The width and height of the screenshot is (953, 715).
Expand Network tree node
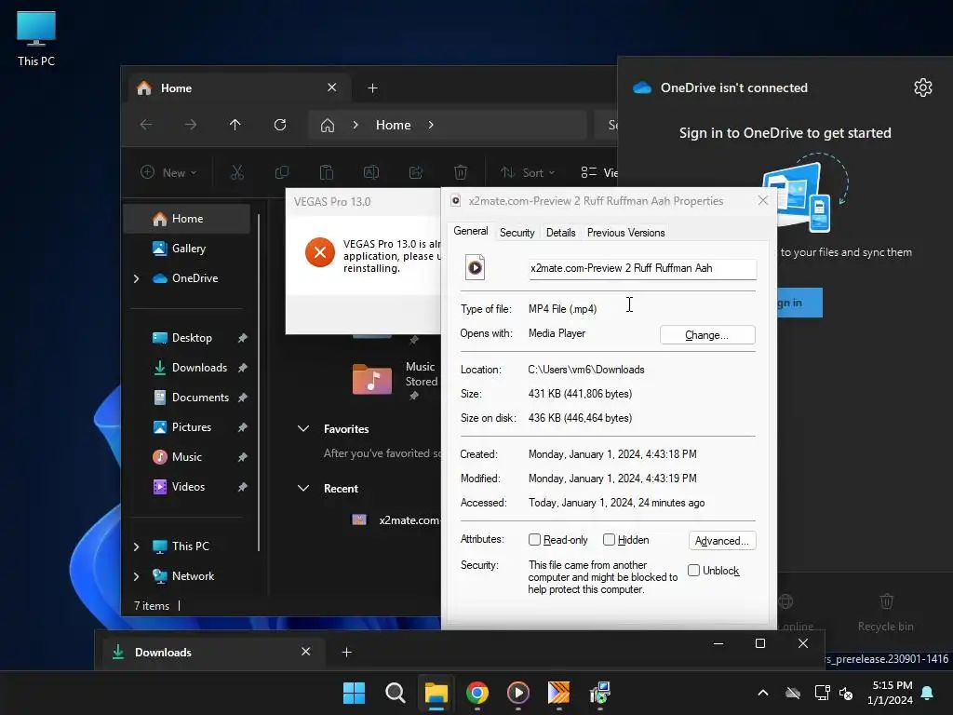point(136,576)
